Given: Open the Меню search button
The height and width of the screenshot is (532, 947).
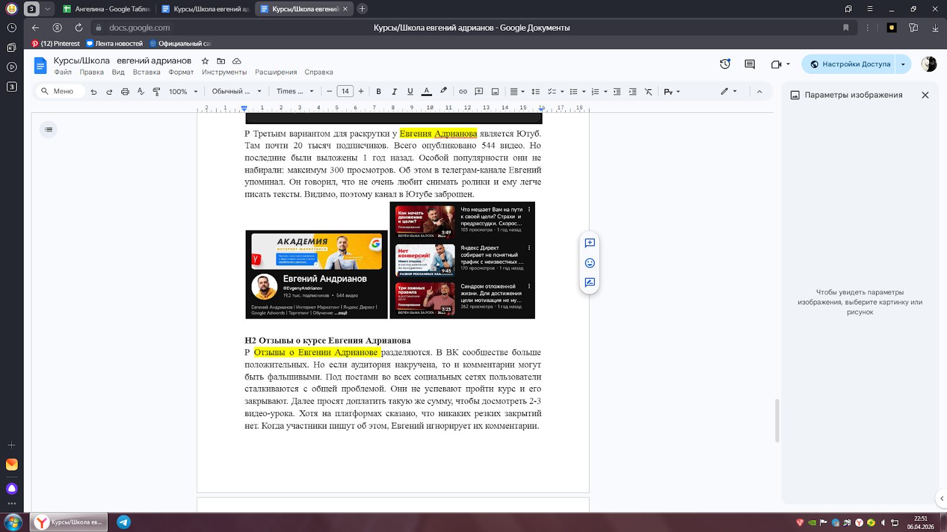Looking at the screenshot, I should coord(60,92).
